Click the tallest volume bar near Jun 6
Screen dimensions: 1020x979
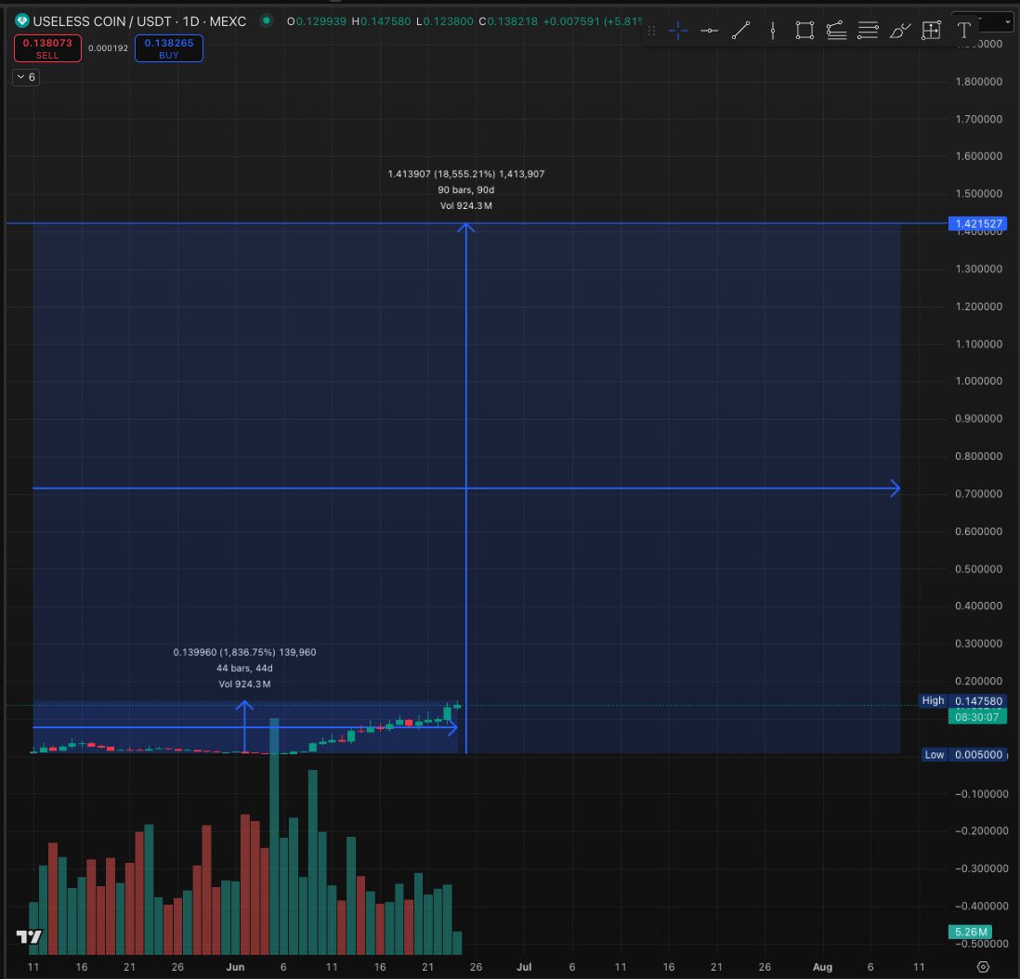[x=274, y=836]
